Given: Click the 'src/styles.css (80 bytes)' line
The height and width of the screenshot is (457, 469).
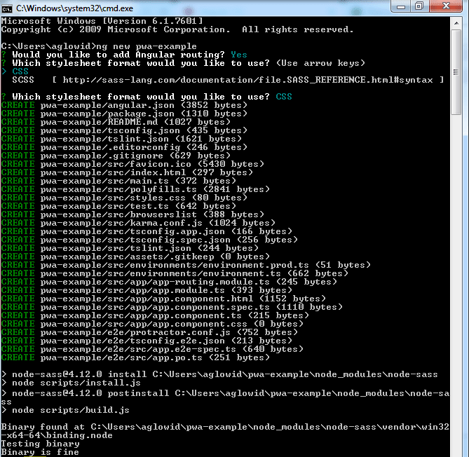Looking at the screenshot, I should [x=124, y=198].
